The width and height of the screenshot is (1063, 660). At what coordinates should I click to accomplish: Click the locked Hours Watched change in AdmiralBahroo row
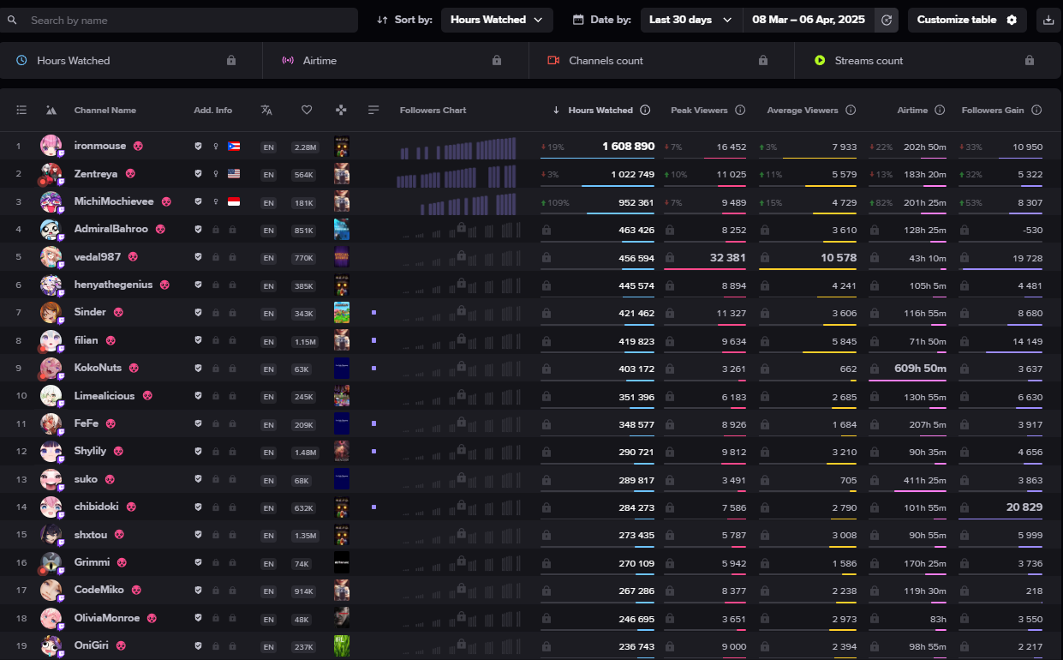coord(546,230)
